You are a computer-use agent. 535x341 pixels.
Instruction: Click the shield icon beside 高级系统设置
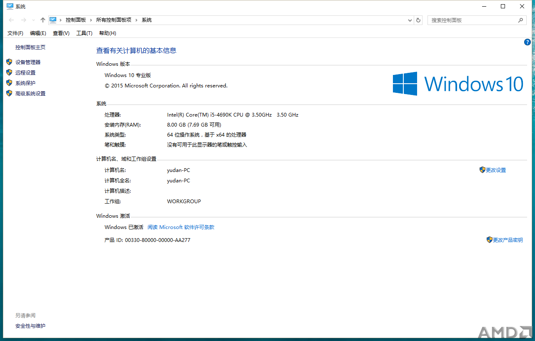(x=9, y=93)
